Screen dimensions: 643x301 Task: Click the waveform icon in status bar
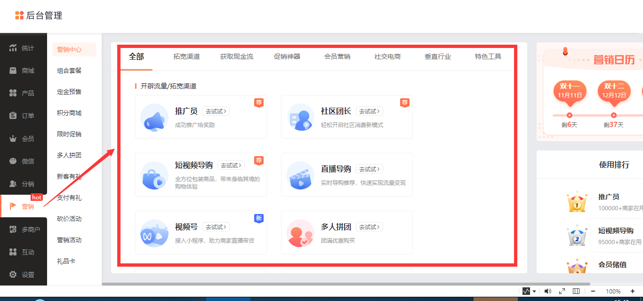pyautogui.click(x=526, y=291)
